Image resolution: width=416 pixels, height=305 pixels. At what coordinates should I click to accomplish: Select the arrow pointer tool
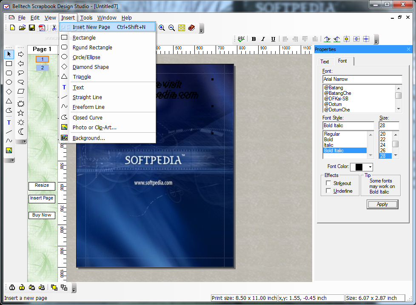click(x=9, y=54)
